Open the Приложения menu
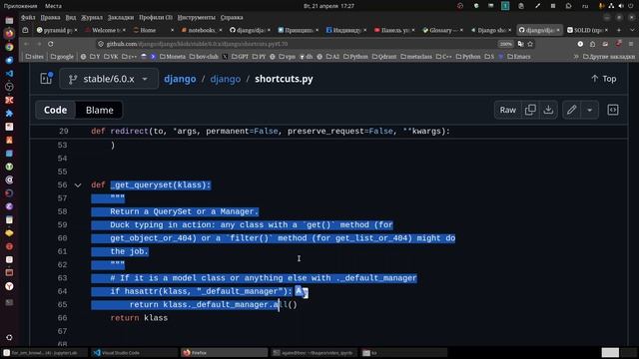Viewport: 639px width, 359px height. pos(20,6)
